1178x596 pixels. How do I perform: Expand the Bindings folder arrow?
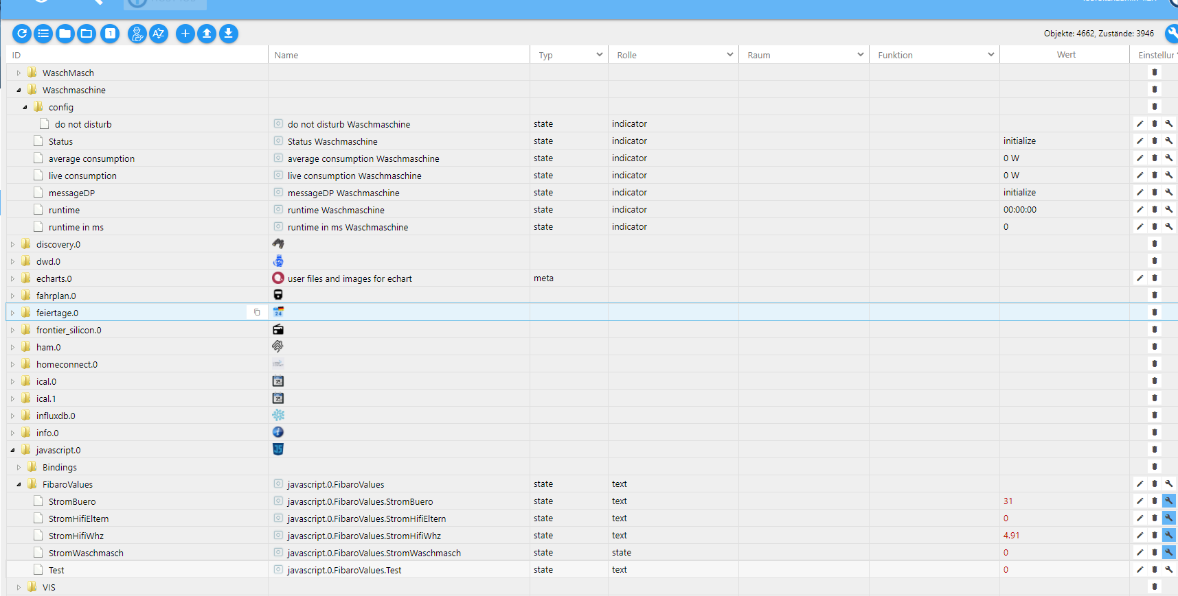click(19, 467)
